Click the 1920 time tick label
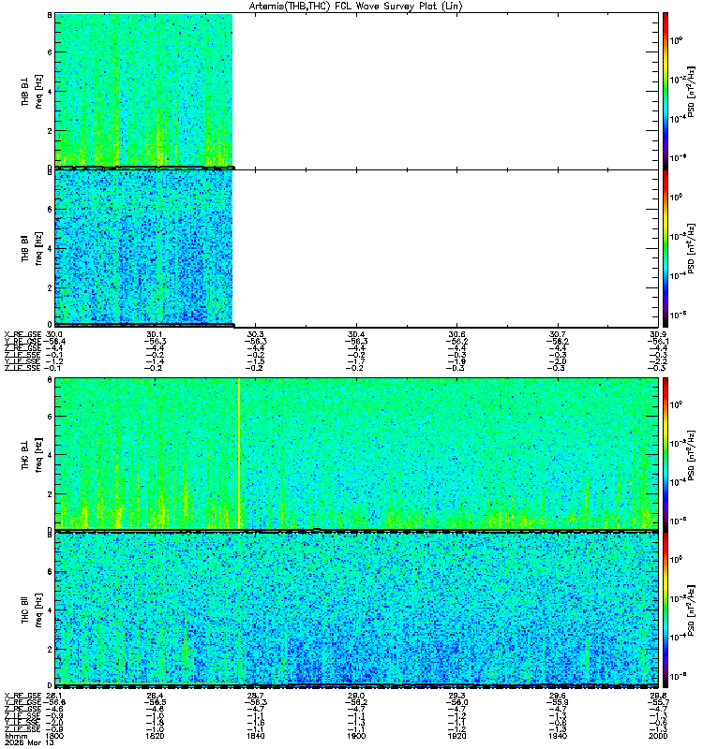The image size is (703, 749). 456,736
